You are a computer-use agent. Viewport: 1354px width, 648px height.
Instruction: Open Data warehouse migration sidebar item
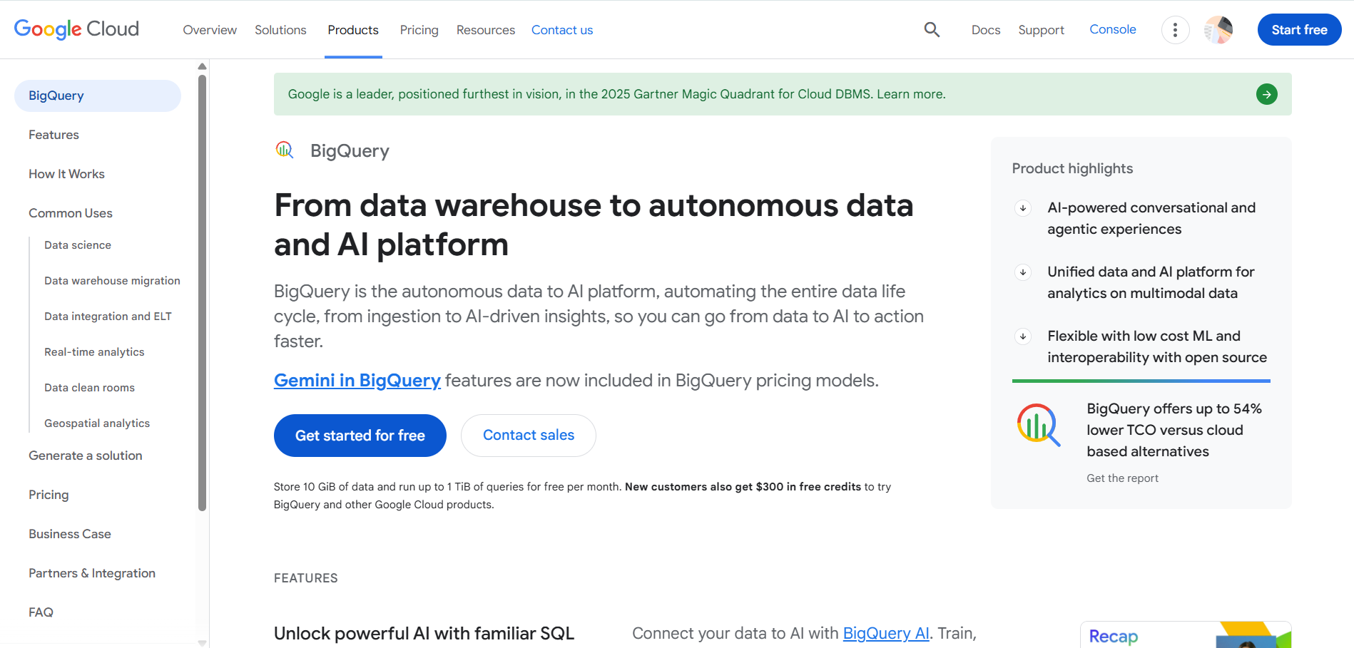coord(112,281)
